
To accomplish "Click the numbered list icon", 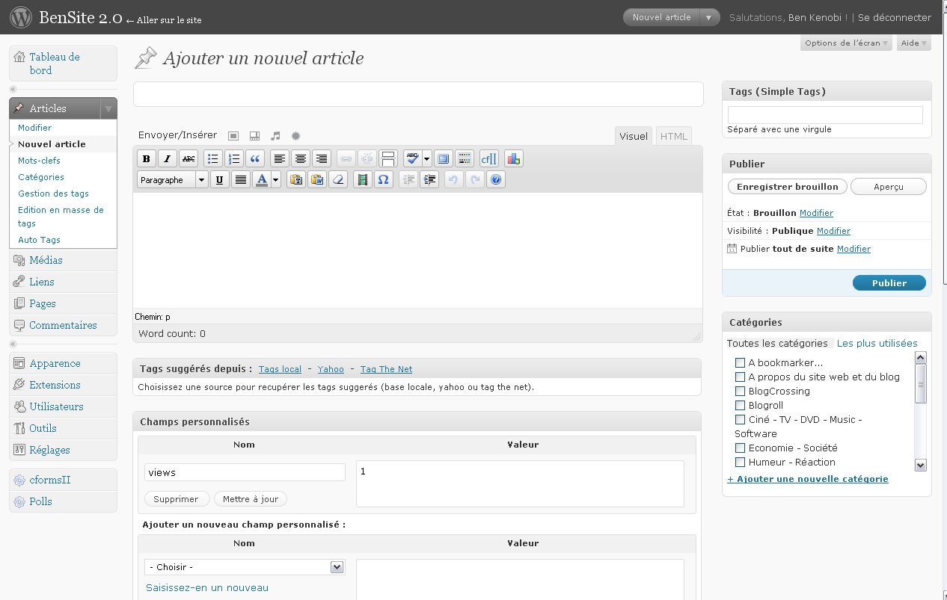I will (234, 158).
